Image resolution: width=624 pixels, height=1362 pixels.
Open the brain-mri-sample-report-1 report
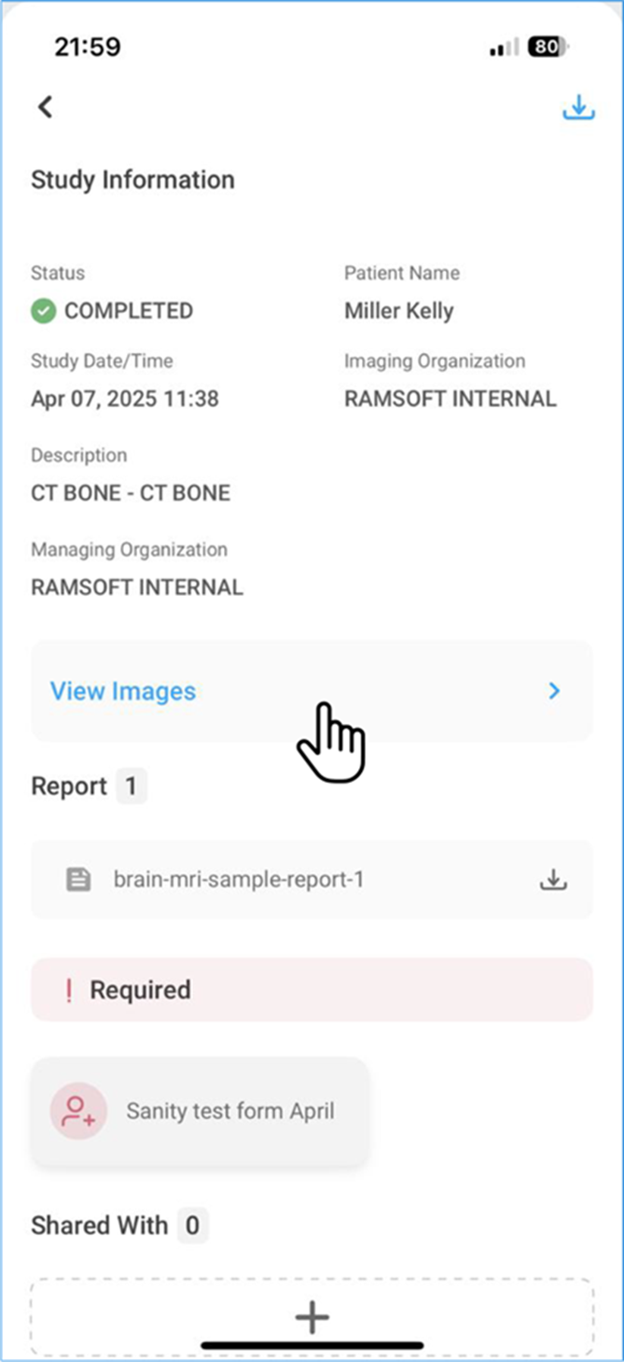[x=238, y=879]
